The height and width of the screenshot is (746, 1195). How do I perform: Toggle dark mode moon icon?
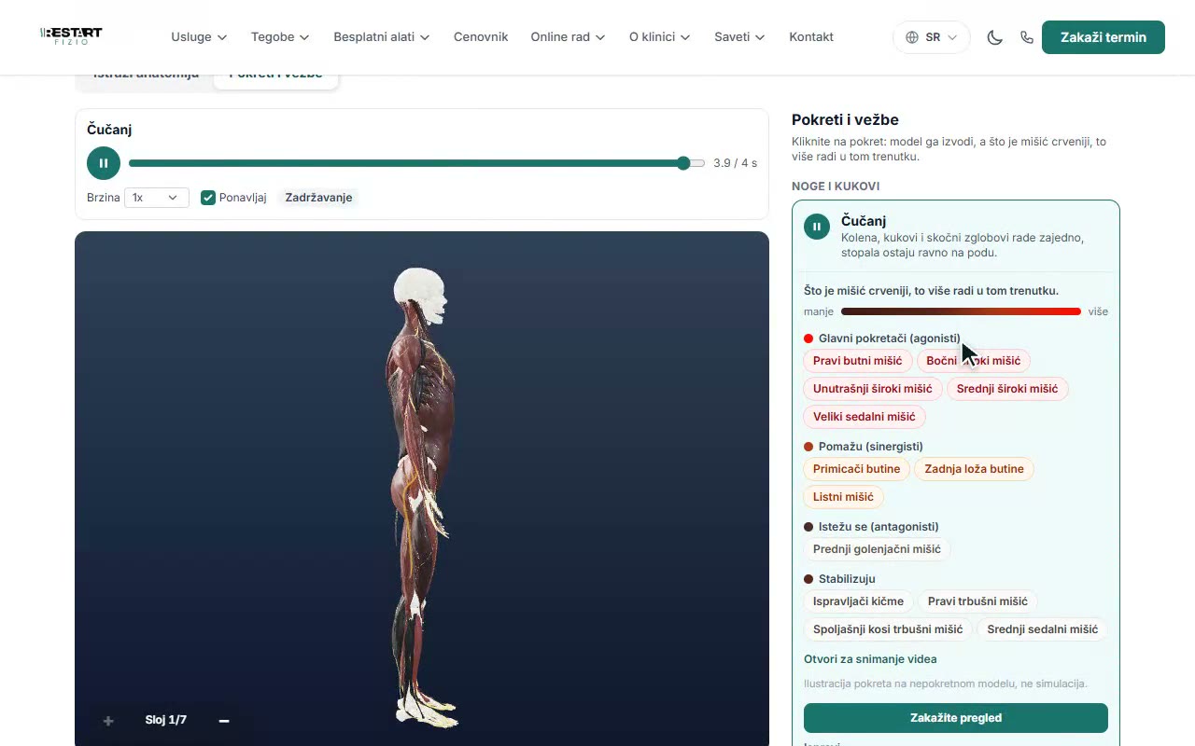(995, 37)
